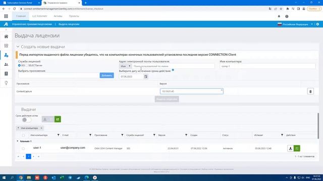Go to last page in pagination

[38, 156]
